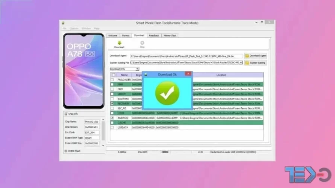This screenshot has height=188, width=335.
Task: Switch to the Format tab
Action: 126,35
